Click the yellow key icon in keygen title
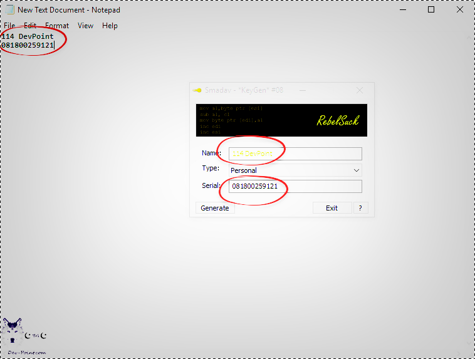Viewport: 475px width, 359px height. pyautogui.click(x=197, y=90)
